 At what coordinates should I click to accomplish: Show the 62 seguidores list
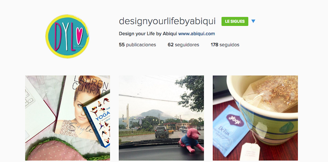[183, 45]
